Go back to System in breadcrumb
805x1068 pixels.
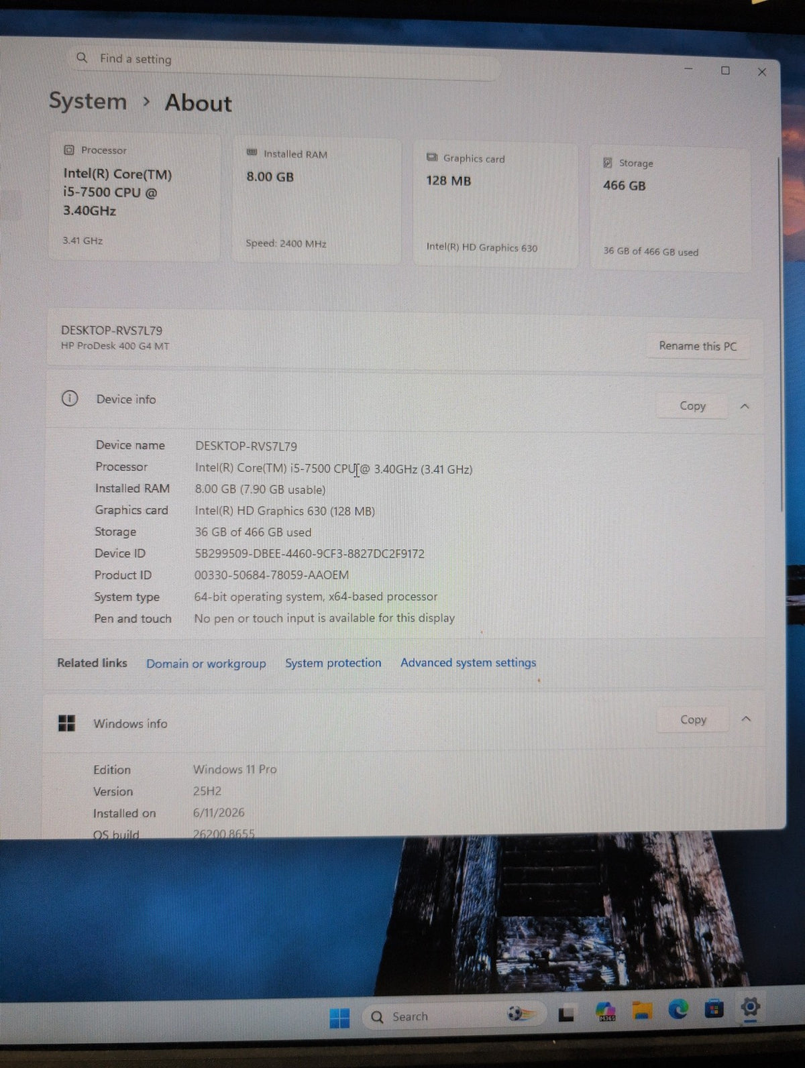(x=88, y=101)
